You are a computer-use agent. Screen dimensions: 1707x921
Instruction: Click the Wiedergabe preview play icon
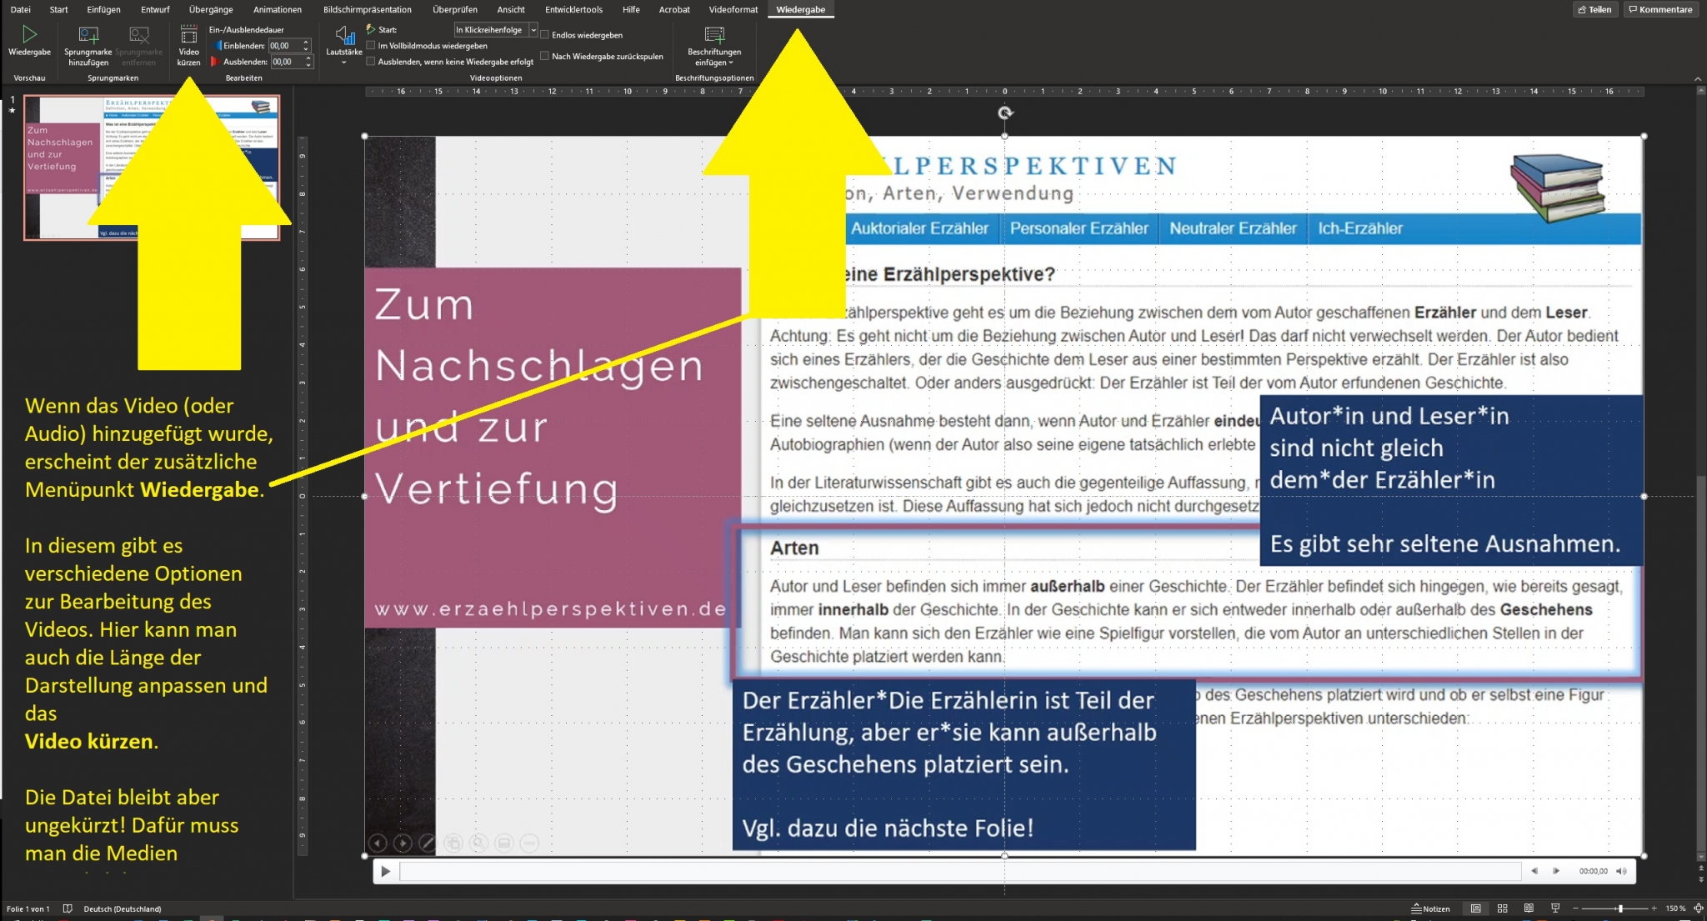(x=29, y=35)
